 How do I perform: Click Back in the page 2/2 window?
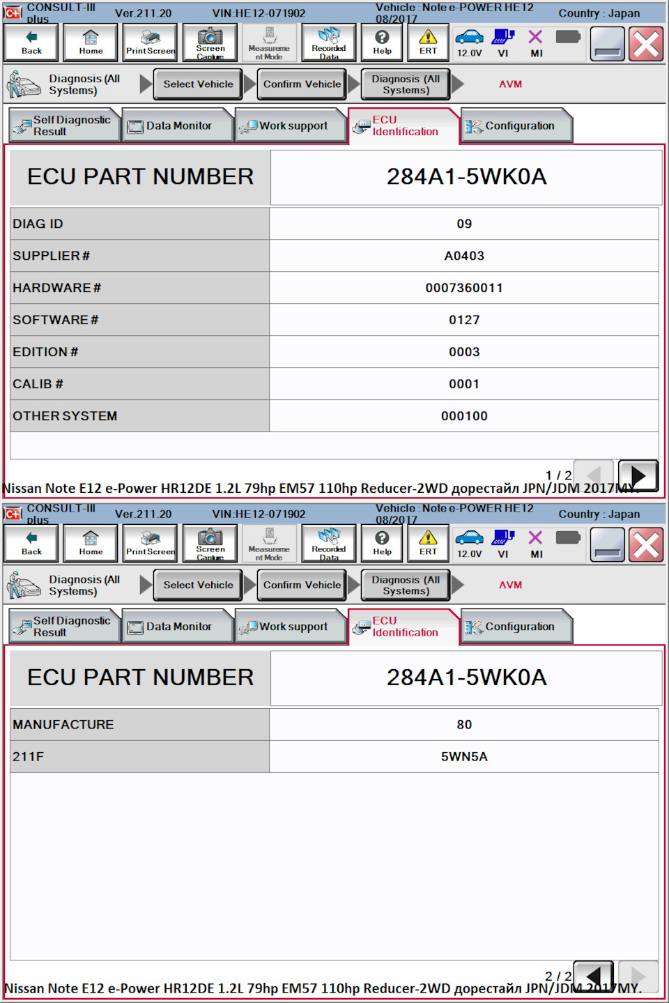point(31,544)
